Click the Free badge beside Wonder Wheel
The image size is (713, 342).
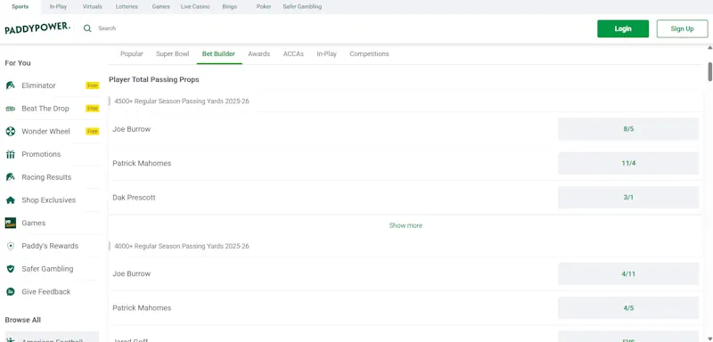point(93,131)
